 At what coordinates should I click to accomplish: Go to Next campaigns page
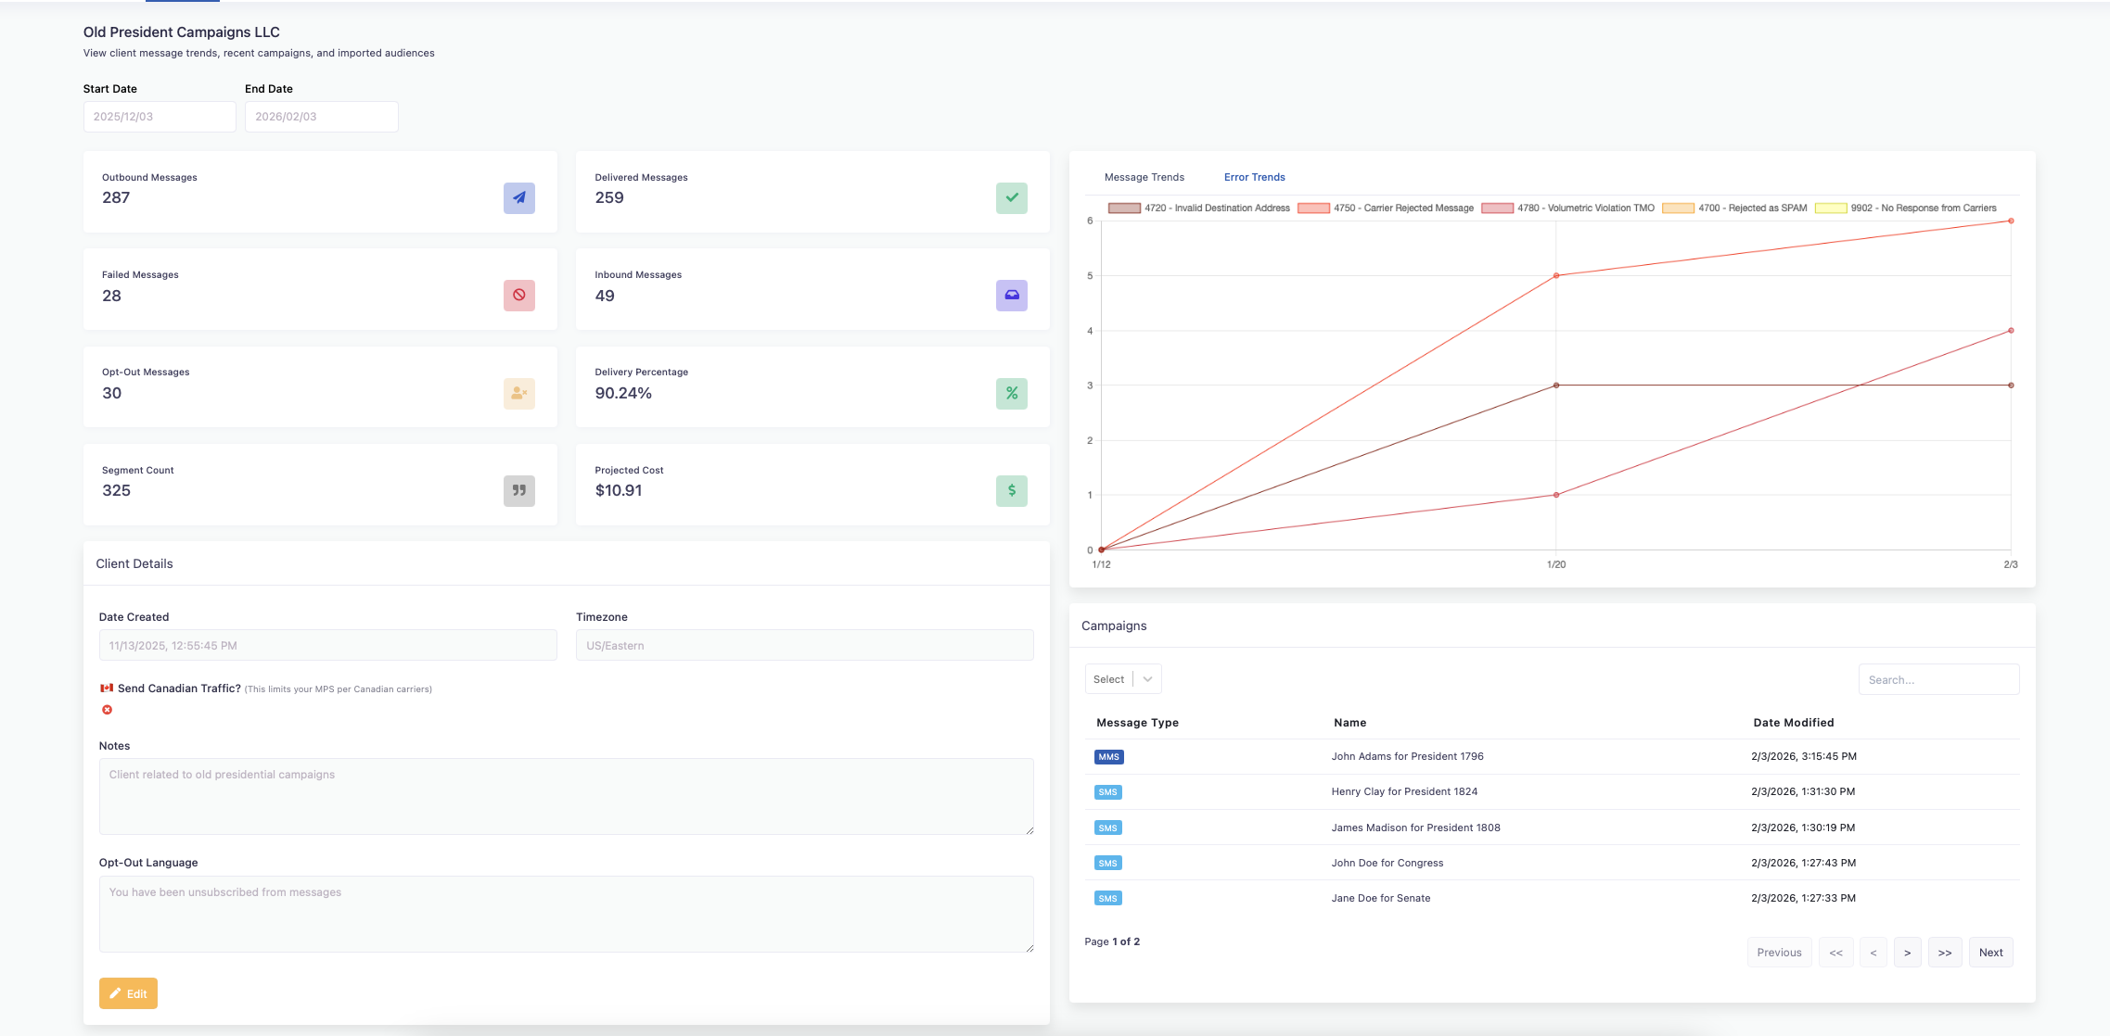coord(1990,953)
